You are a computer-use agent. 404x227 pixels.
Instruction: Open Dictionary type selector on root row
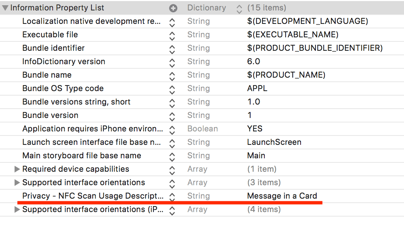tap(239, 8)
